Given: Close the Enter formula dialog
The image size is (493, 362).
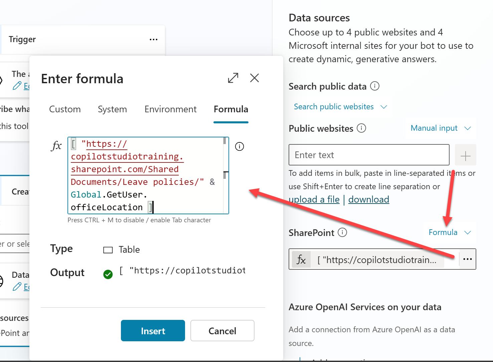Looking at the screenshot, I should click(255, 78).
